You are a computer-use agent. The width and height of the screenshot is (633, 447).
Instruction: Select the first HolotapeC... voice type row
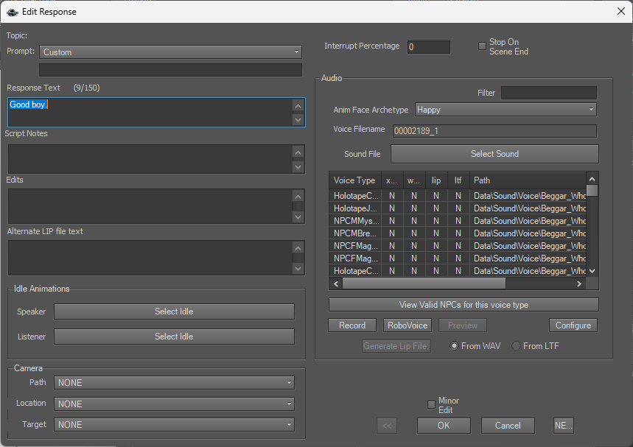458,196
